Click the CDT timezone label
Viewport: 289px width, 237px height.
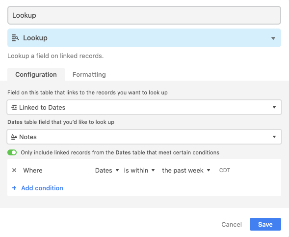(x=225, y=170)
